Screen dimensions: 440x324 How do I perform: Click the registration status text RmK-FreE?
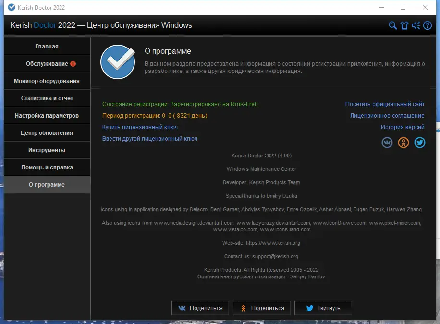[180, 104]
